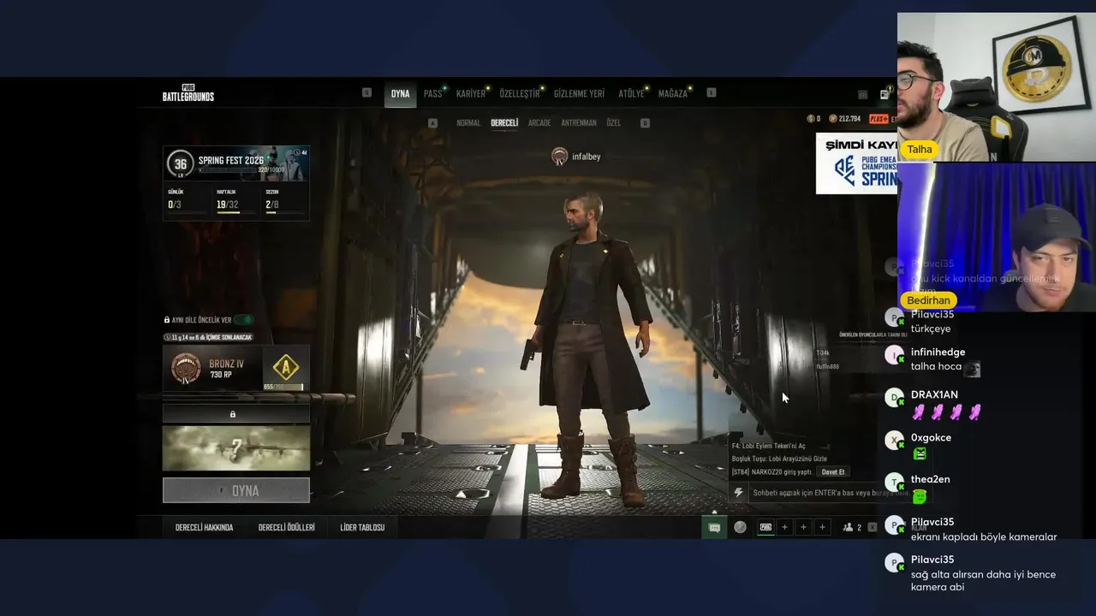Click the yellow A tier badge
Viewport: 1096px width, 616px height.
point(285,368)
